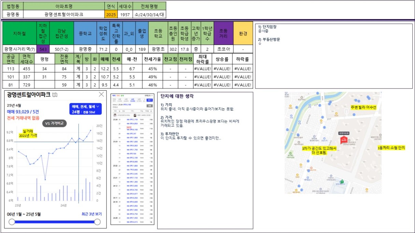This screenshot has height=233, width=415.
Task: Select the green 지하철 header cell
Action: [19, 33]
